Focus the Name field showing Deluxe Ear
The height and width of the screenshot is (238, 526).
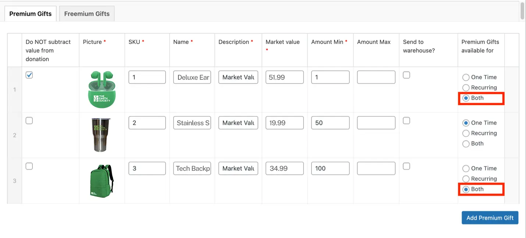(192, 77)
